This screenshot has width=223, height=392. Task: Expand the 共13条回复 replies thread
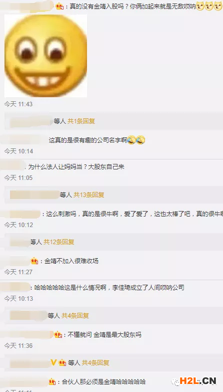(89, 195)
